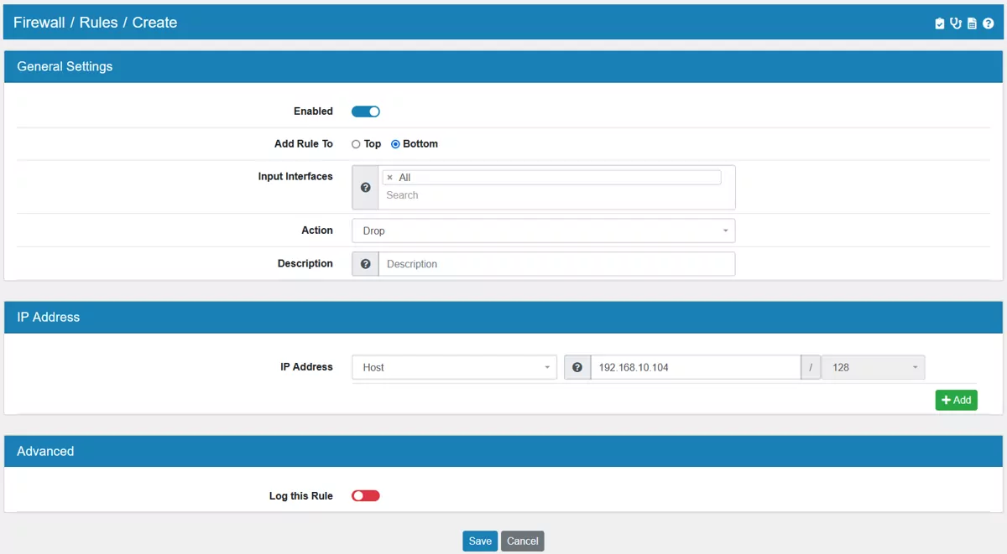This screenshot has height=554, width=1007.
Task: Select the Bottom radio option
Action: (x=395, y=144)
